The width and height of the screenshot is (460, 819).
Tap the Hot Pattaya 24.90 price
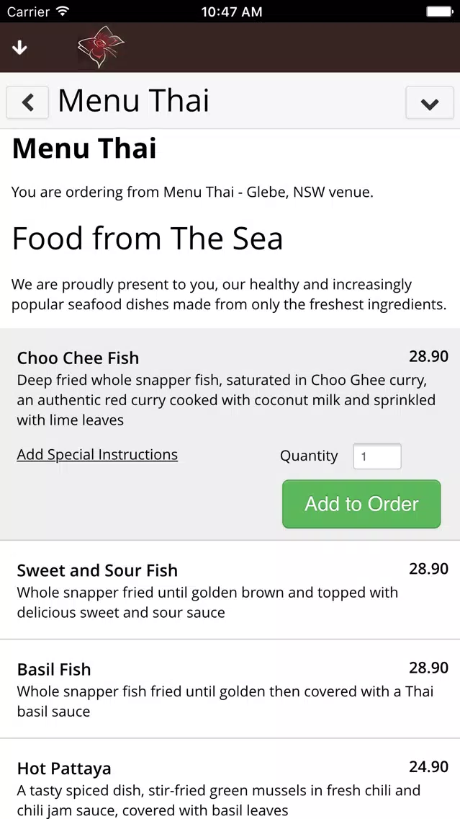pyautogui.click(x=428, y=766)
